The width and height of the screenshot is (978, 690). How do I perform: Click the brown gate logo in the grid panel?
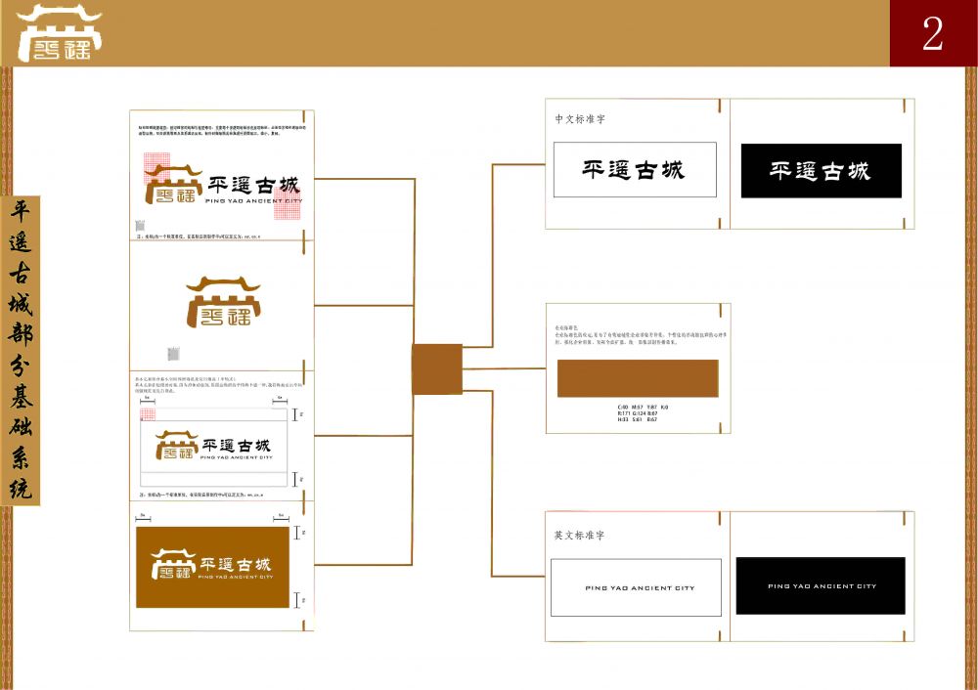pos(173,185)
